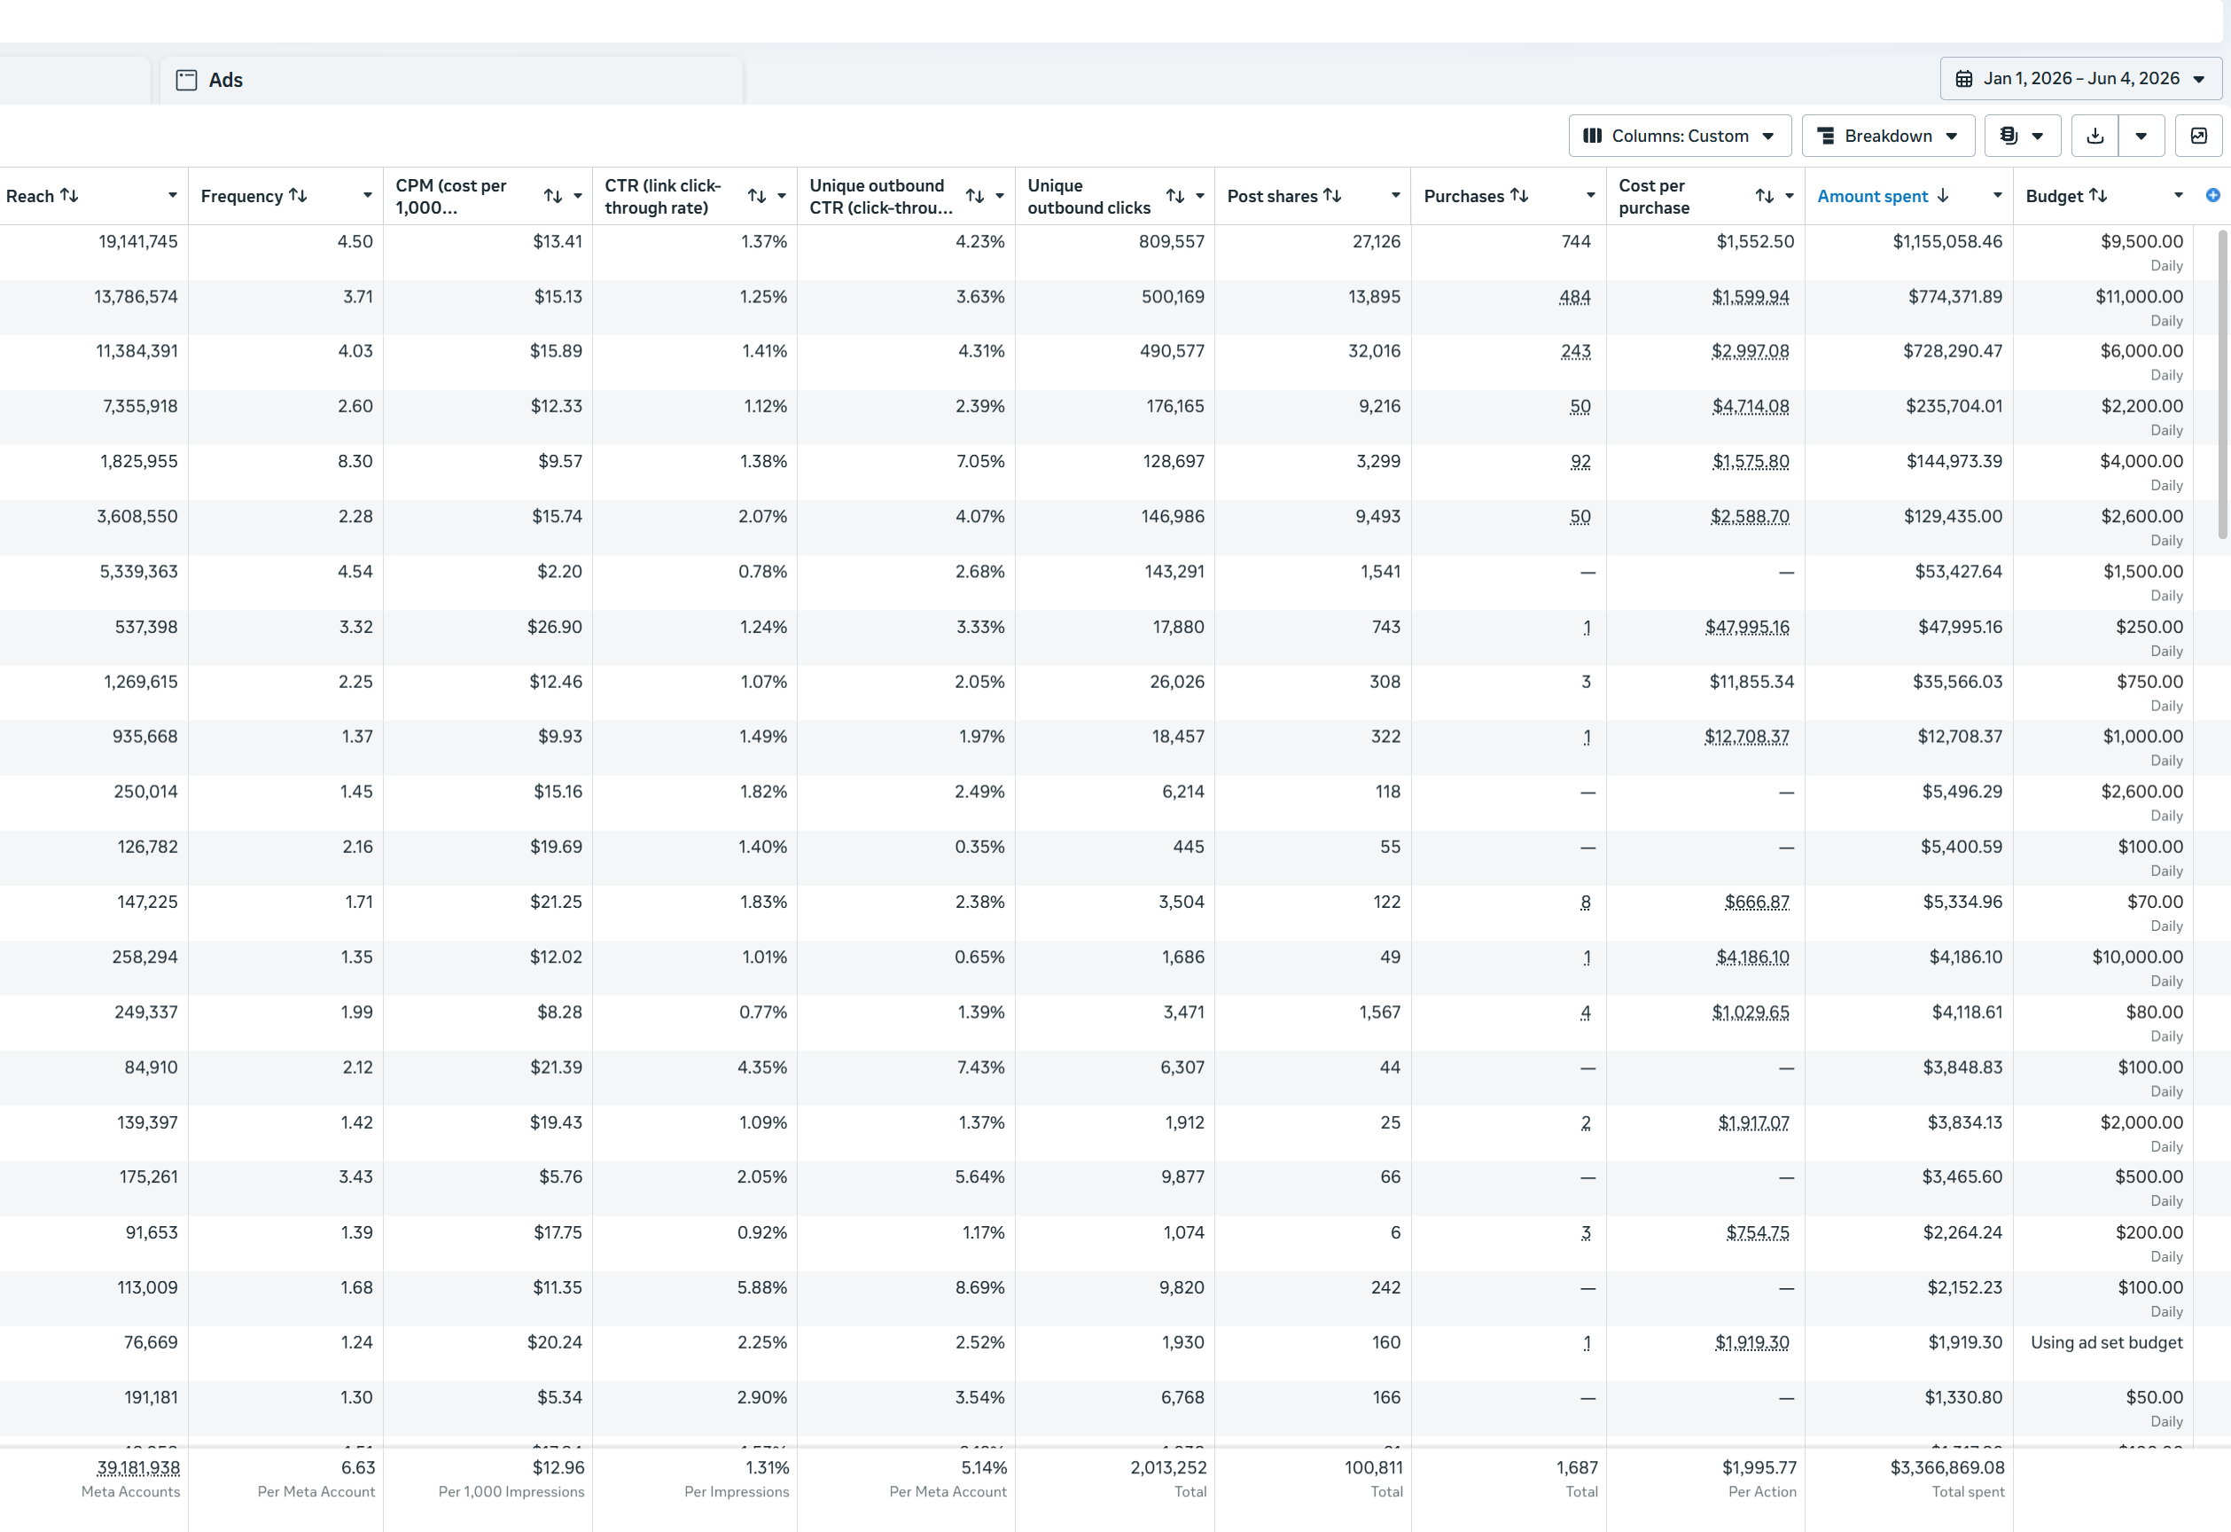Sort the Frequency column using its arrows
Screen dimensions: 2231x1532
tap(298, 195)
